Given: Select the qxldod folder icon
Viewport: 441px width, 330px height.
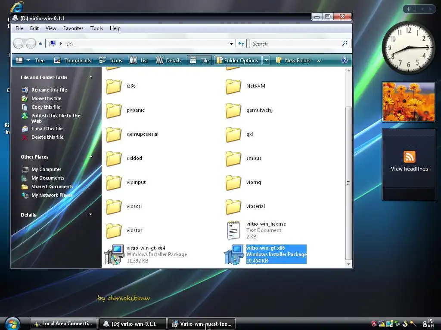Looking at the screenshot, I should (114, 159).
